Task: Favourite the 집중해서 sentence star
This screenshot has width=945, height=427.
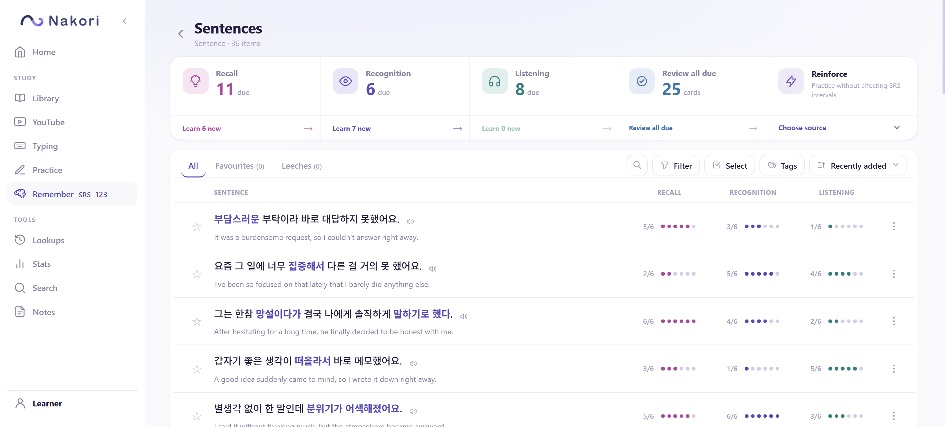Action: coord(197,274)
